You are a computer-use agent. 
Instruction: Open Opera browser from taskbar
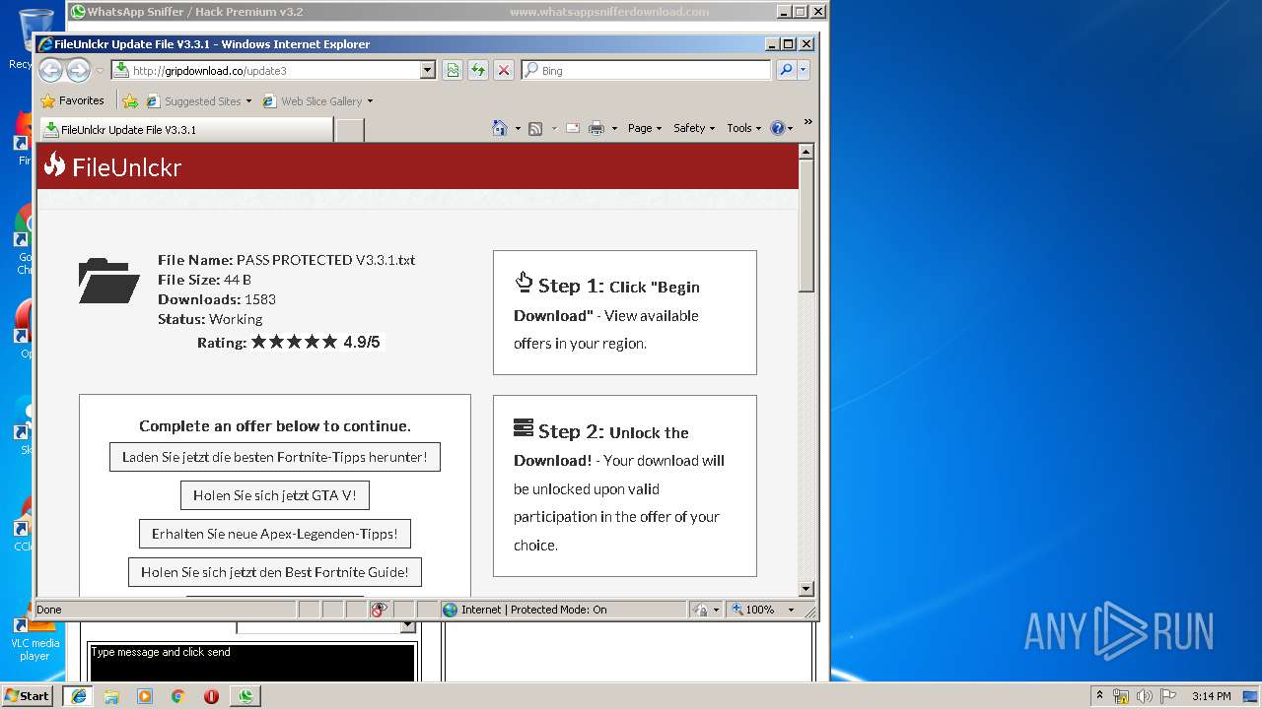tap(211, 696)
